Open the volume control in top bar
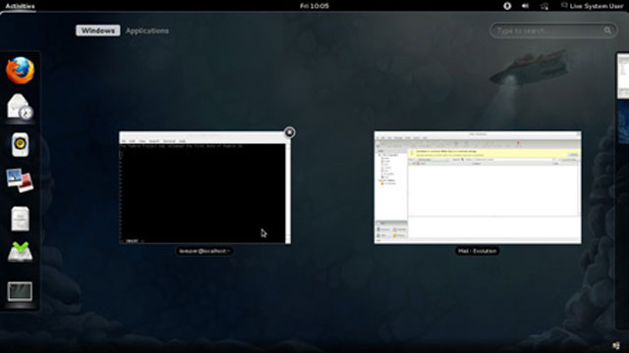Viewport: 629px width, 353px height. (525, 6)
